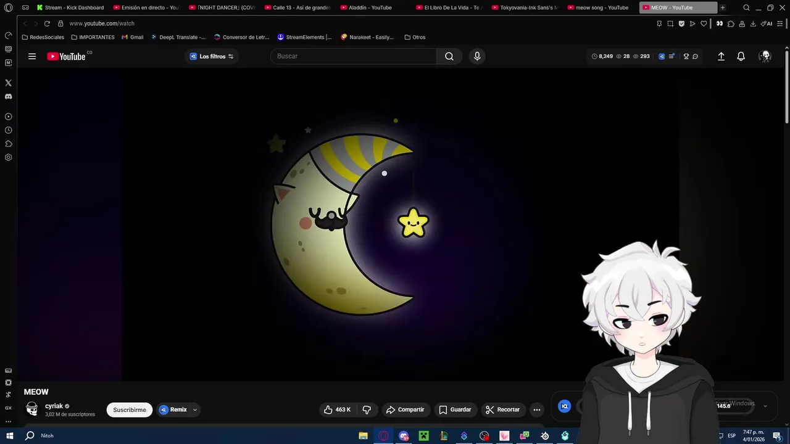The height and width of the screenshot is (444, 790).
Task: Open the cyriak channel name link
Action: [x=54, y=406]
